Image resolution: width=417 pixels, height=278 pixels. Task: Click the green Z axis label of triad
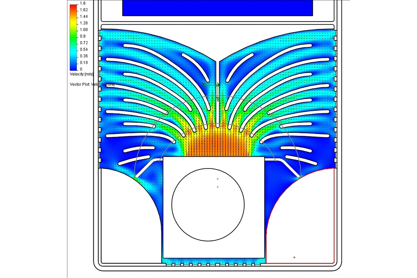click(x=218, y=100)
